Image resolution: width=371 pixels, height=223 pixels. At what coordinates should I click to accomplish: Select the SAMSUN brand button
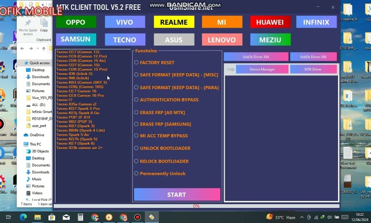(x=76, y=39)
